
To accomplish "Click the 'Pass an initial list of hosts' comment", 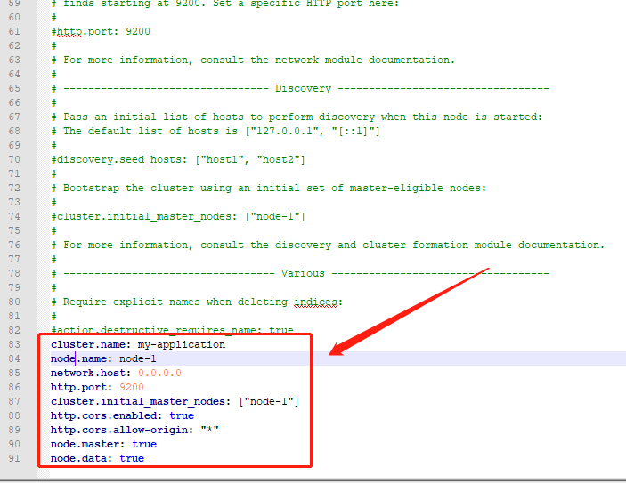I will (x=297, y=117).
